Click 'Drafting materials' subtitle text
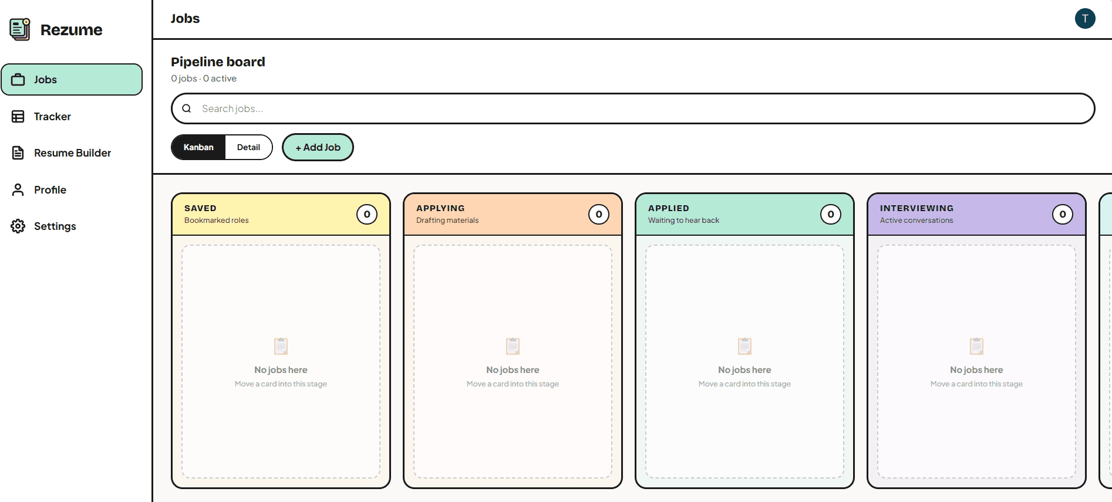 (447, 221)
